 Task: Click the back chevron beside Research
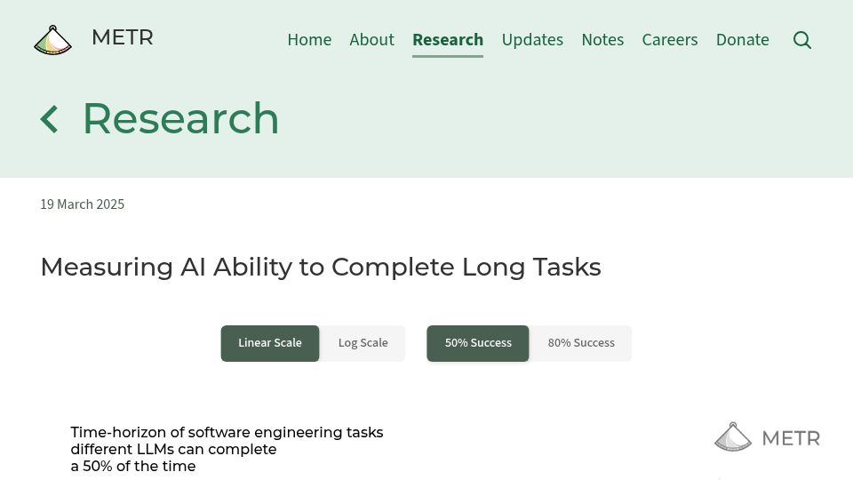(x=50, y=119)
